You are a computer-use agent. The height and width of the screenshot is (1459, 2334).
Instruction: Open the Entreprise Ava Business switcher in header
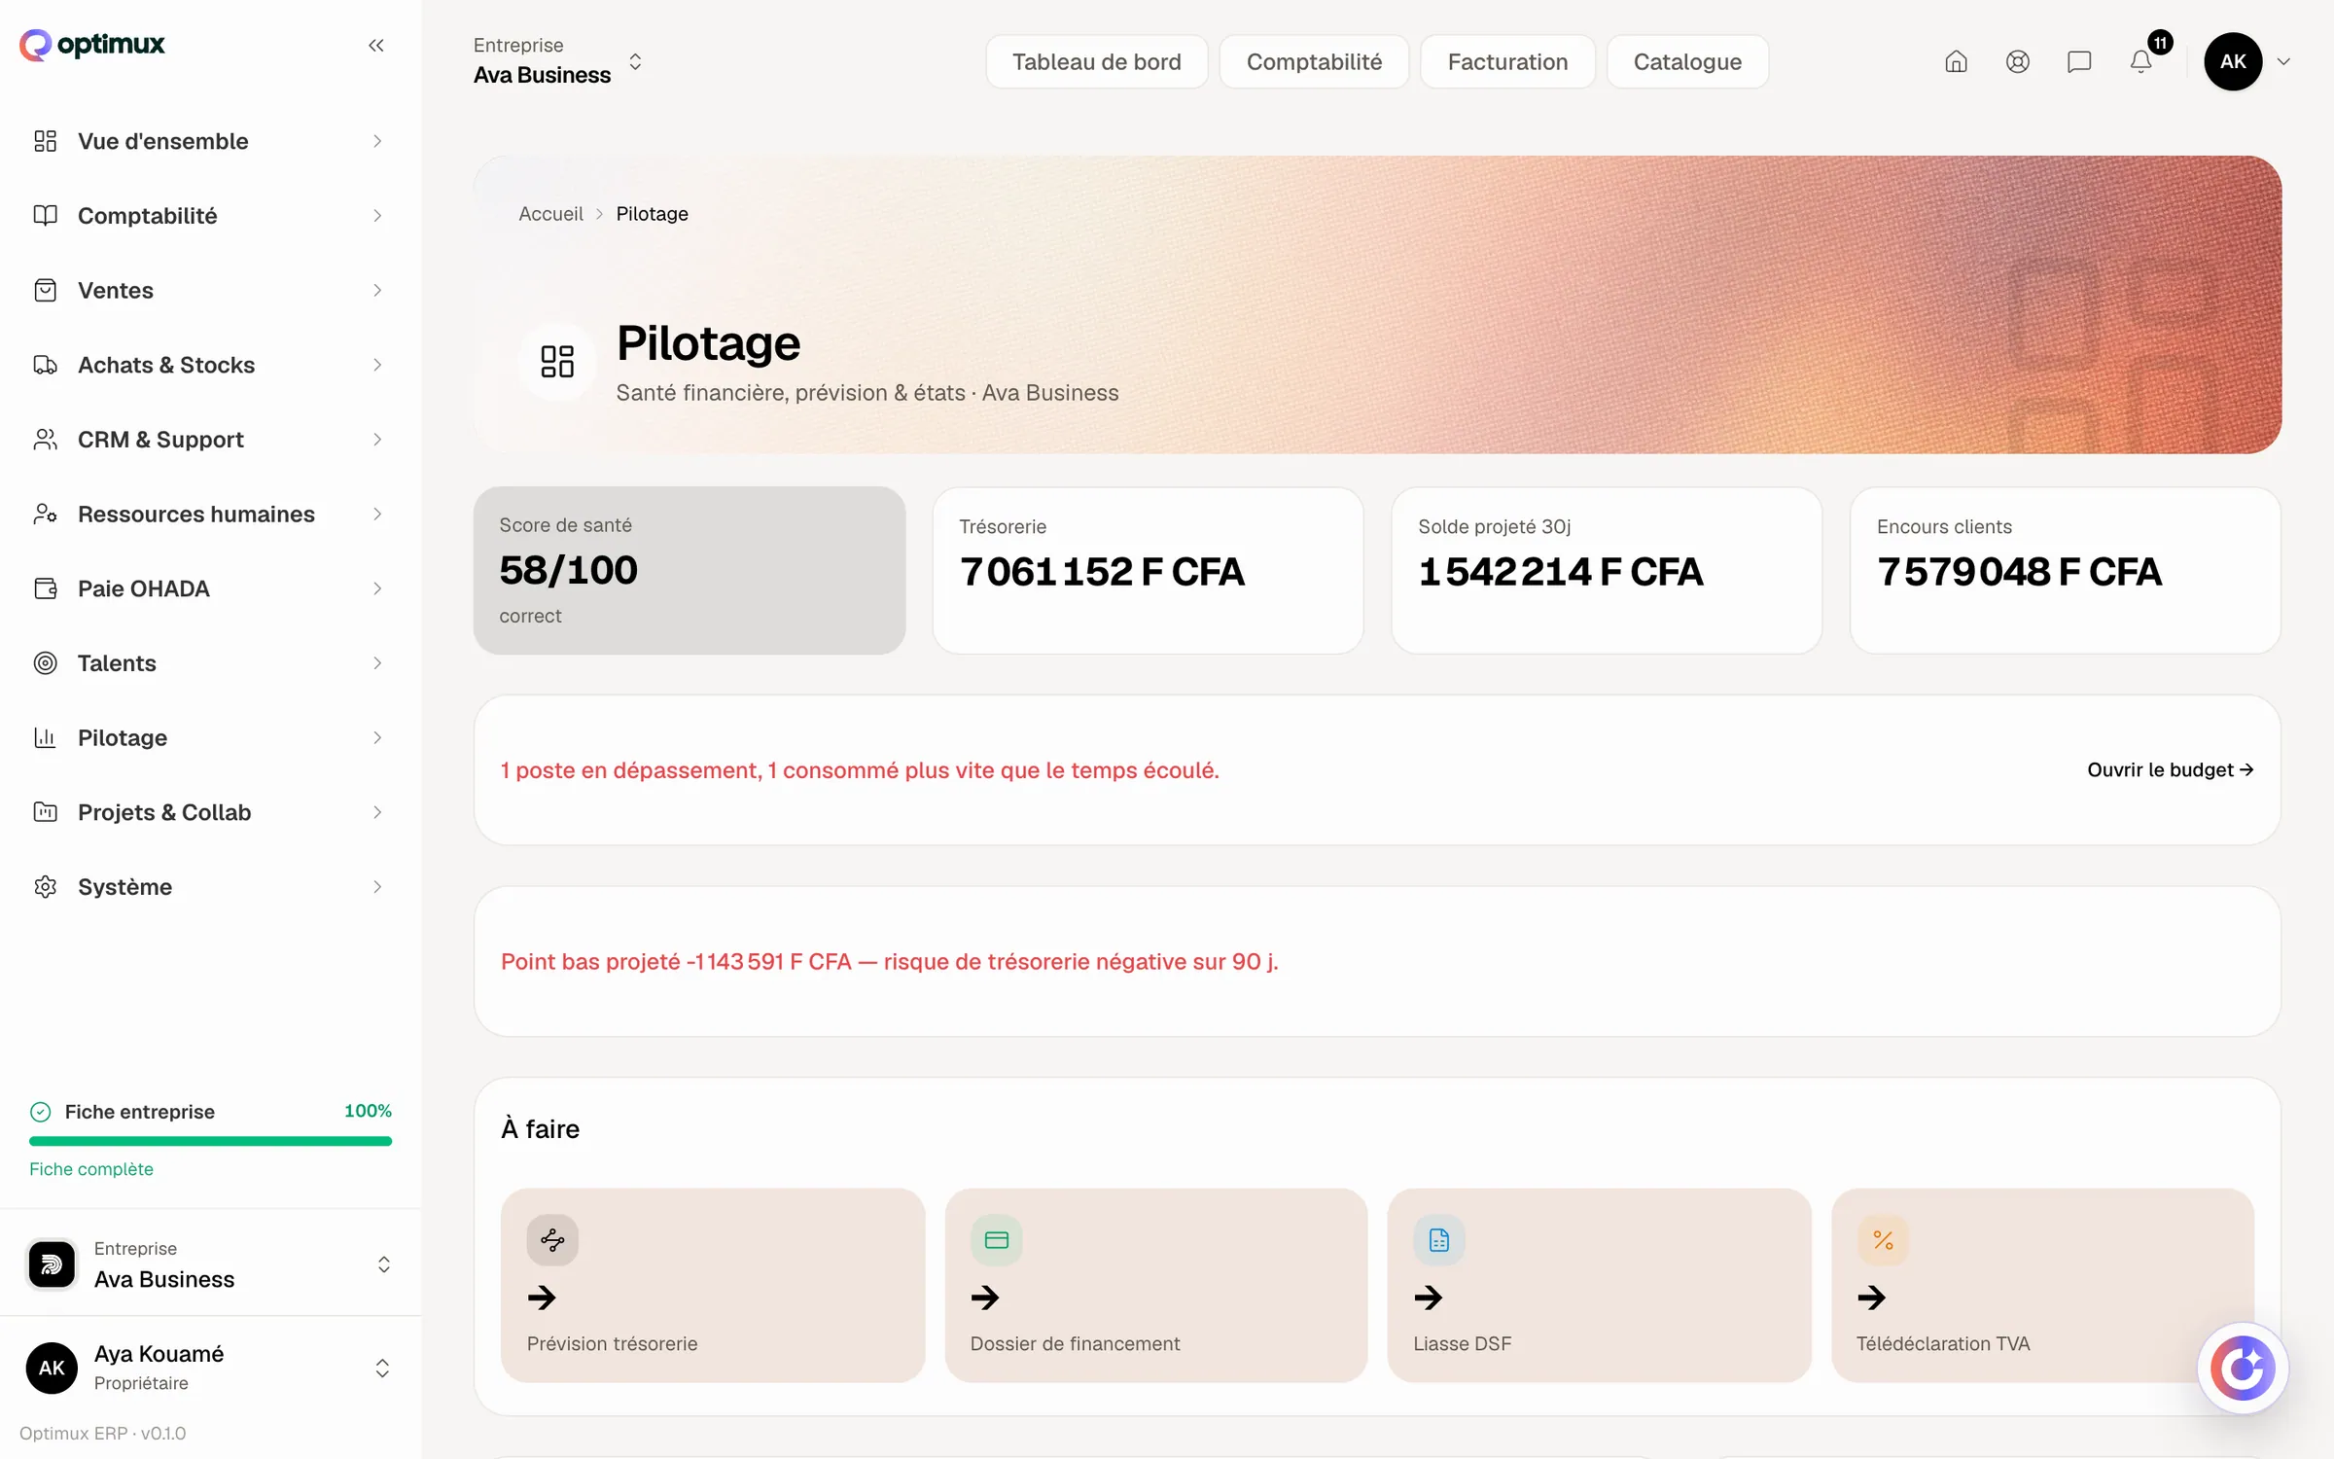[x=558, y=61]
